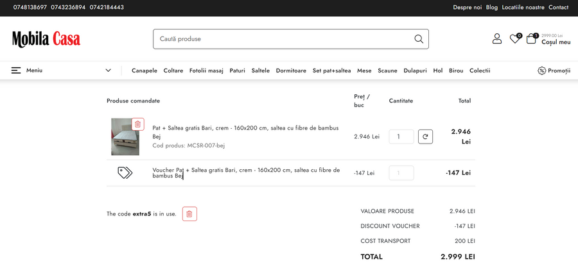Screen dimensions: 578x266
Task: Click the voucher tag icon
Action: [125, 172]
